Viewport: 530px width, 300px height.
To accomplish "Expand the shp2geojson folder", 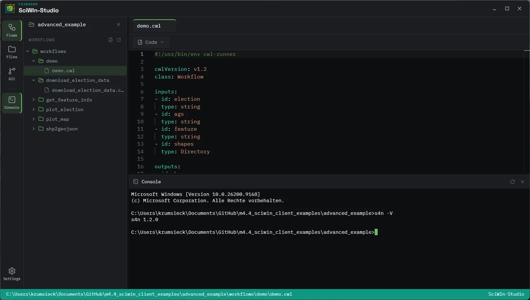I will 34,129.
